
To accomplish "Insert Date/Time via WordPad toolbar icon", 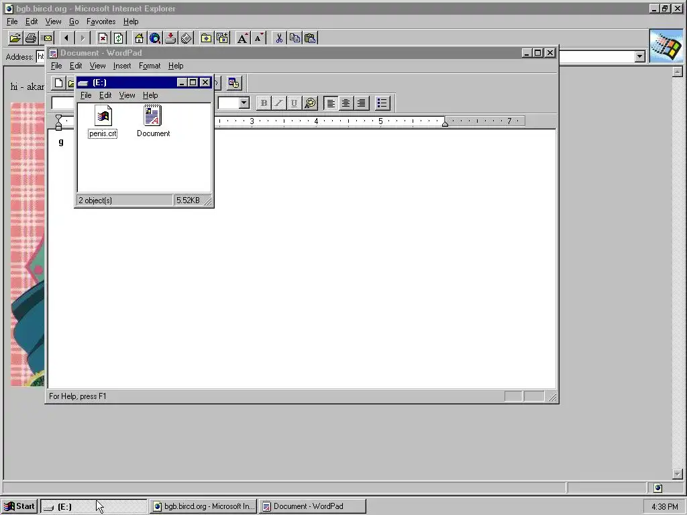I will click(234, 82).
